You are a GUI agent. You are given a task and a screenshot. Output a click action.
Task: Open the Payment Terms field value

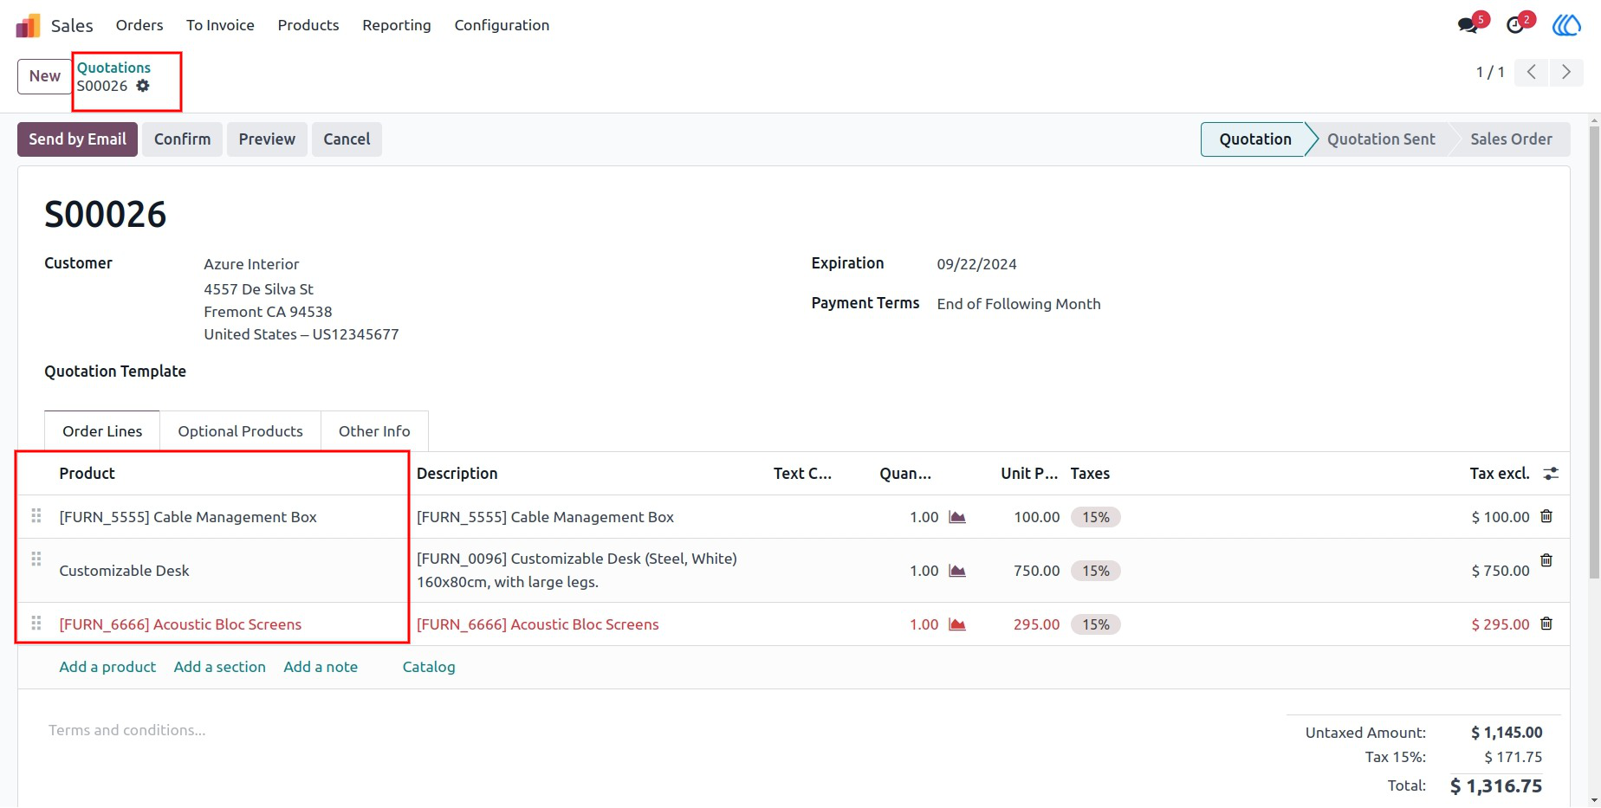(1019, 304)
